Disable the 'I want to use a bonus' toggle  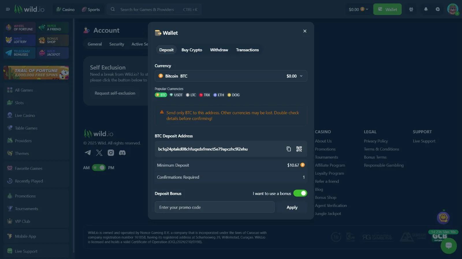tap(300, 193)
